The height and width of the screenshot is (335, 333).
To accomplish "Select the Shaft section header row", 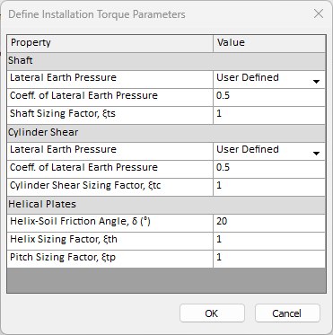I will [x=166, y=61].
